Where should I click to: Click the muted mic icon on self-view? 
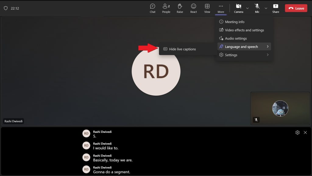pos(256,120)
